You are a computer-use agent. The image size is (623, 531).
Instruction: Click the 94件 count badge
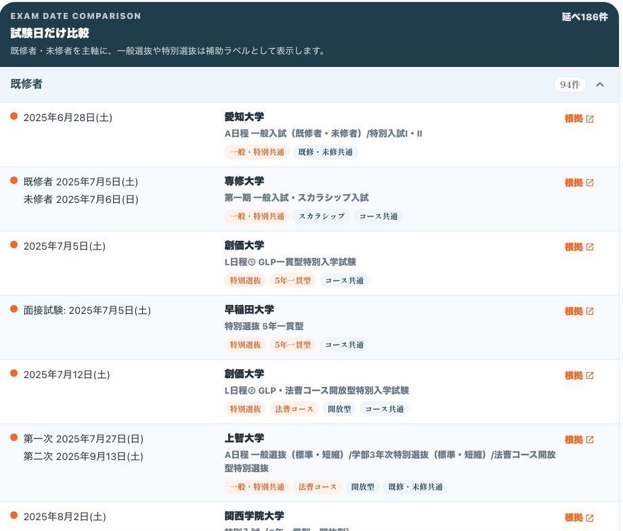(570, 85)
